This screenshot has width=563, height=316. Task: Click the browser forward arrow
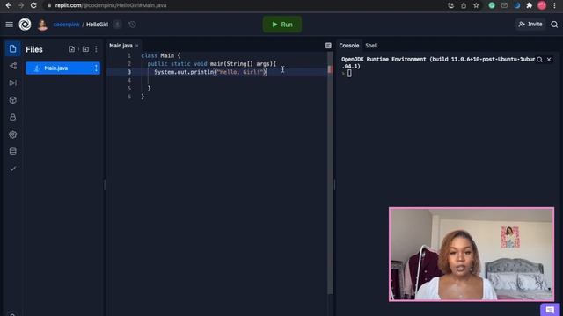(x=21, y=5)
